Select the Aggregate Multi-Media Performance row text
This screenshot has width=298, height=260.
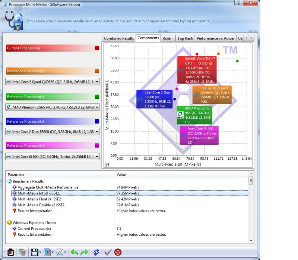tap(48, 187)
